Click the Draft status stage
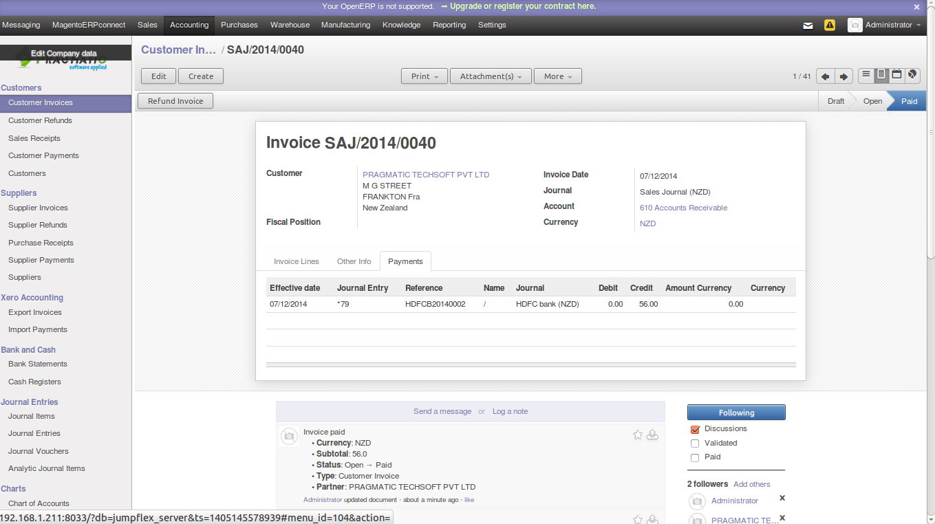Screen dimensions: 935x524 (836, 101)
